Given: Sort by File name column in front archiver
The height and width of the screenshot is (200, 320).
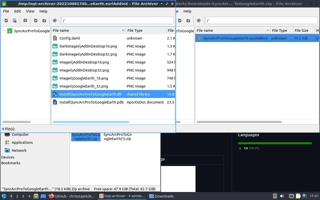Looking at the screenshot, I should 88,30.
